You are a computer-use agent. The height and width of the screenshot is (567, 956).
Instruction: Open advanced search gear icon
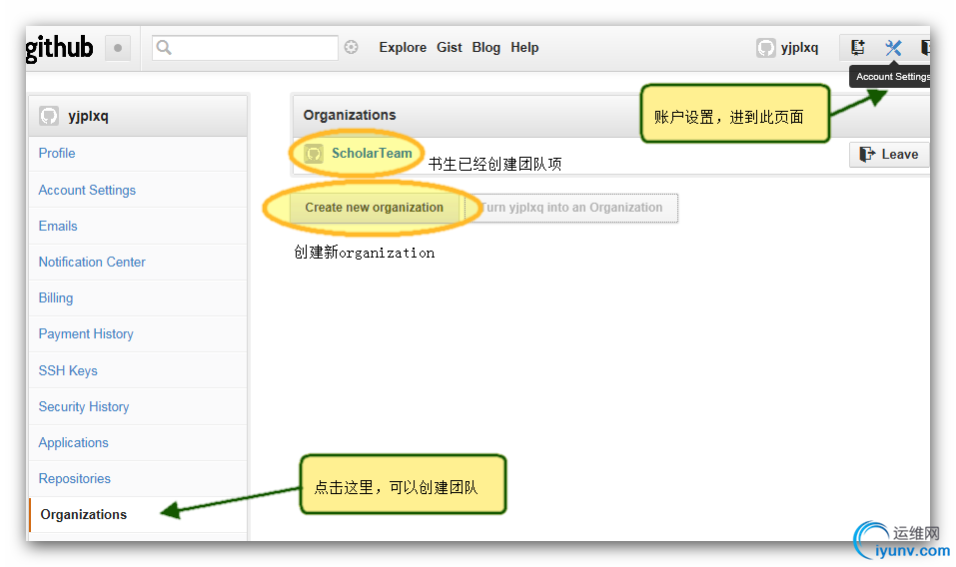[x=352, y=47]
